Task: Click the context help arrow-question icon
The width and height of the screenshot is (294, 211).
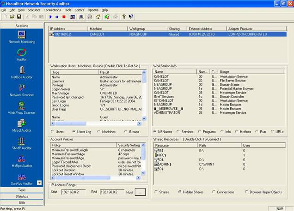Action: tap(131, 17)
